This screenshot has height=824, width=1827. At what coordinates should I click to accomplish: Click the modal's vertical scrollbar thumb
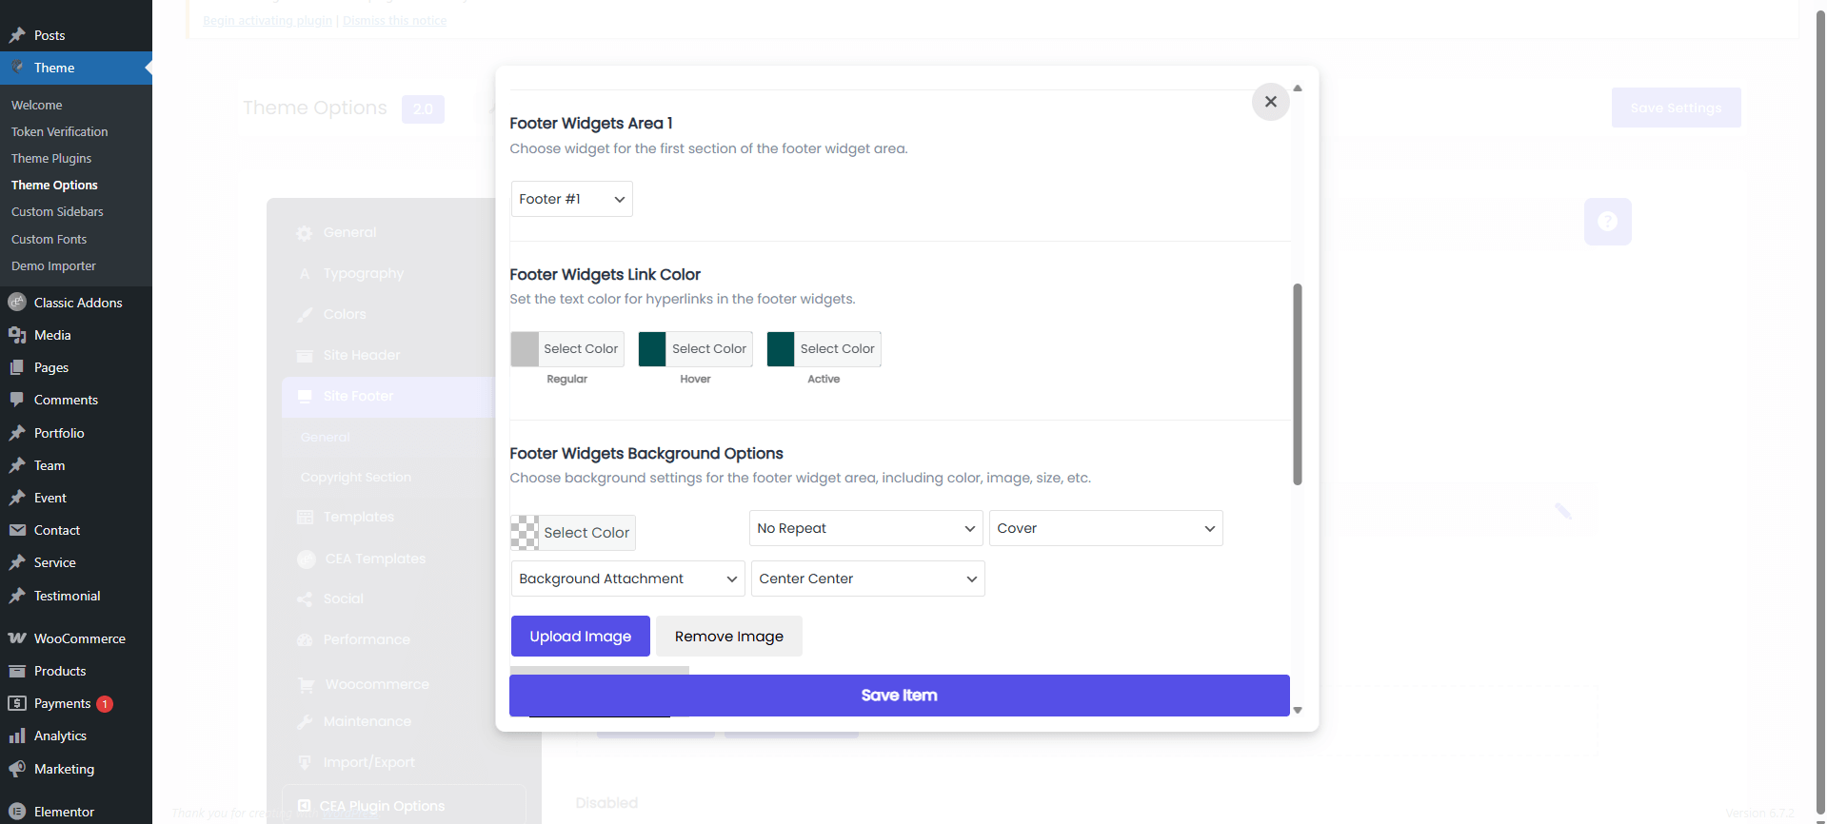pos(1297,384)
